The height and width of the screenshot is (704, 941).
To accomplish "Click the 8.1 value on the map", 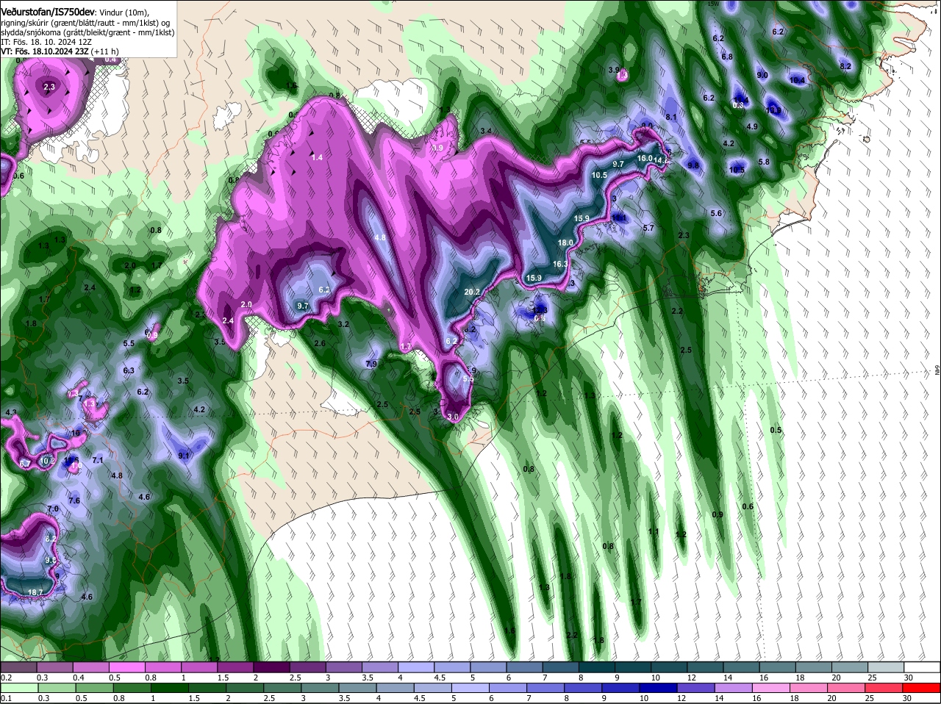I will (671, 117).
